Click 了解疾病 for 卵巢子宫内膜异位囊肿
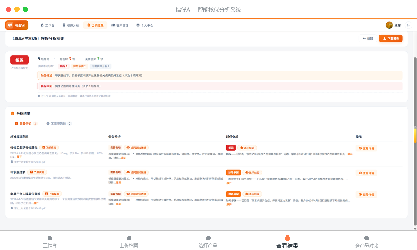 pos(52,194)
